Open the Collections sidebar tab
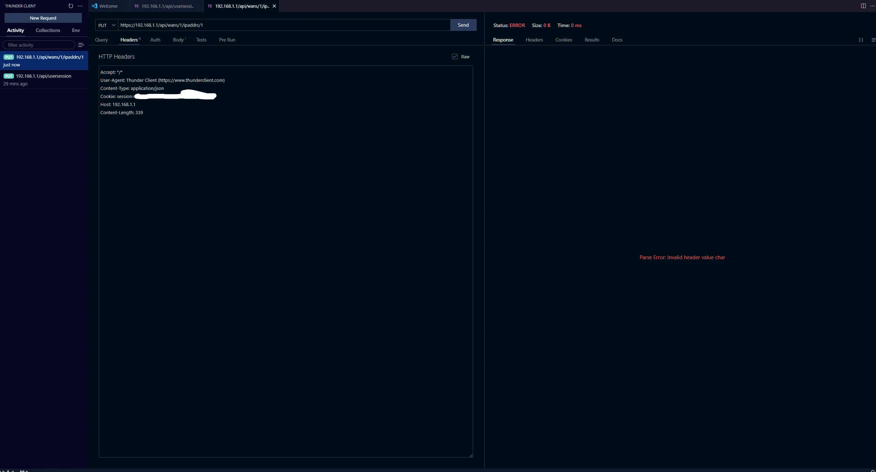 pyautogui.click(x=48, y=30)
